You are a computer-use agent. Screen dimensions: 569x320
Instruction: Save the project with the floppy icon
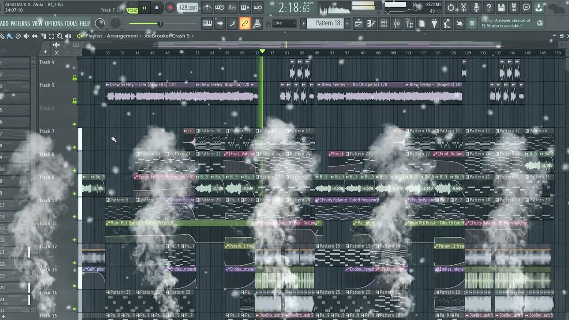[x=501, y=8]
